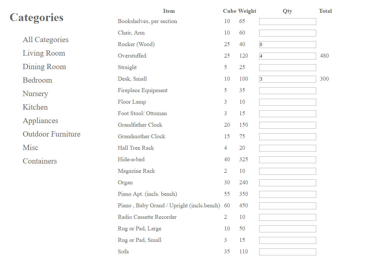The height and width of the screenshot is (259, 365).
Task: Focus the Chair, Arm quantity input
Action: tap(287, 33)
